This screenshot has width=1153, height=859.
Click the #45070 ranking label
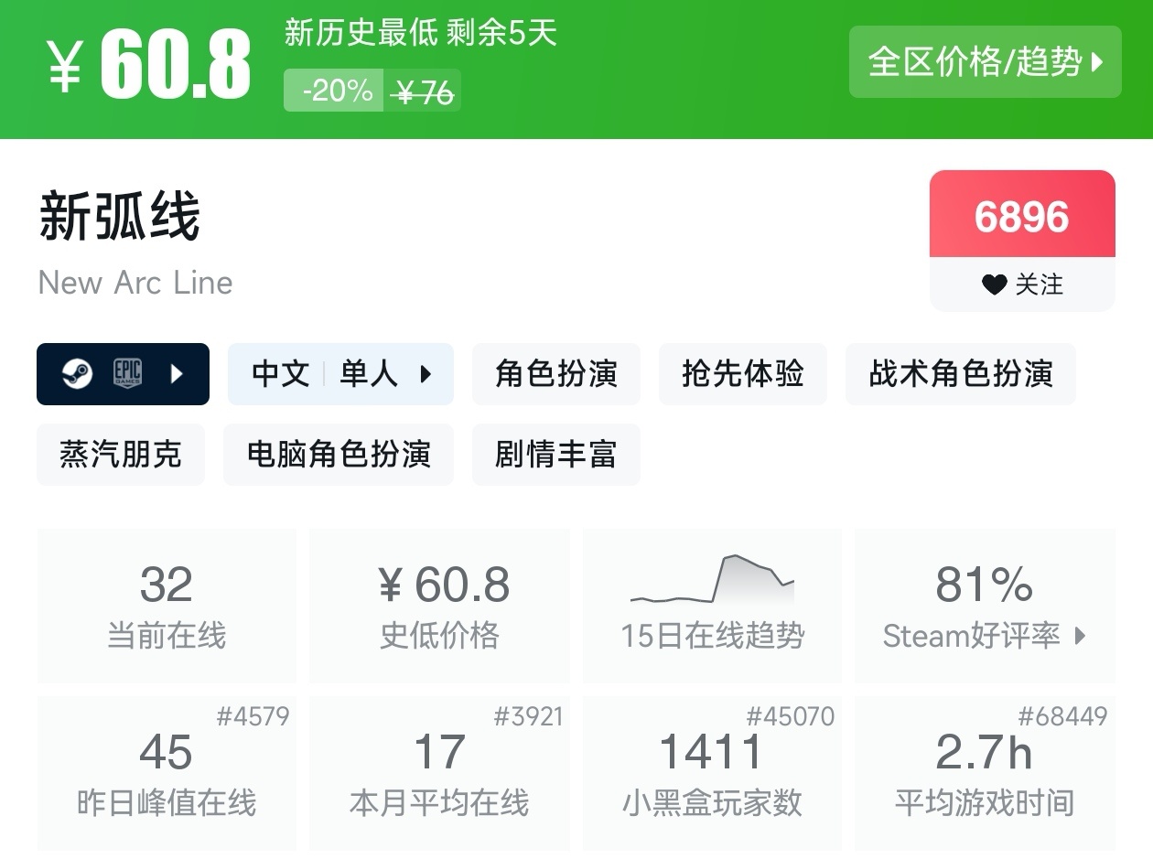[x=791, y=716]
